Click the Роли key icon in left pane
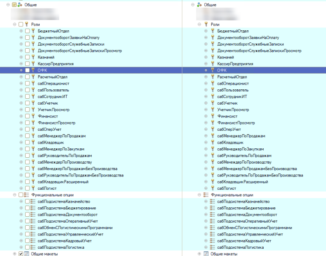The width and height of the screenshot is (326, 256). (26, 25)
